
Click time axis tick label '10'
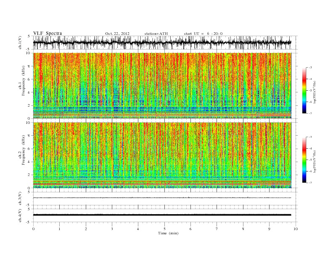[296, 229]
